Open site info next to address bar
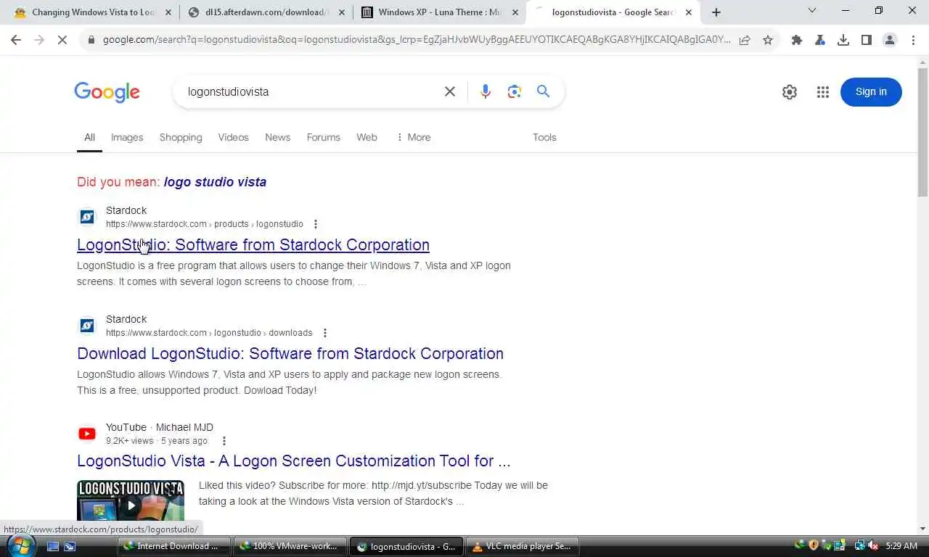929x557 pixels. (x=91, y=40)
